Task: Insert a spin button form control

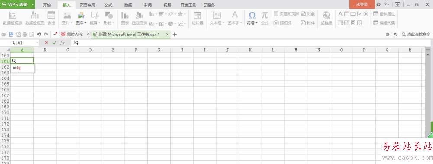Action: 359,23
